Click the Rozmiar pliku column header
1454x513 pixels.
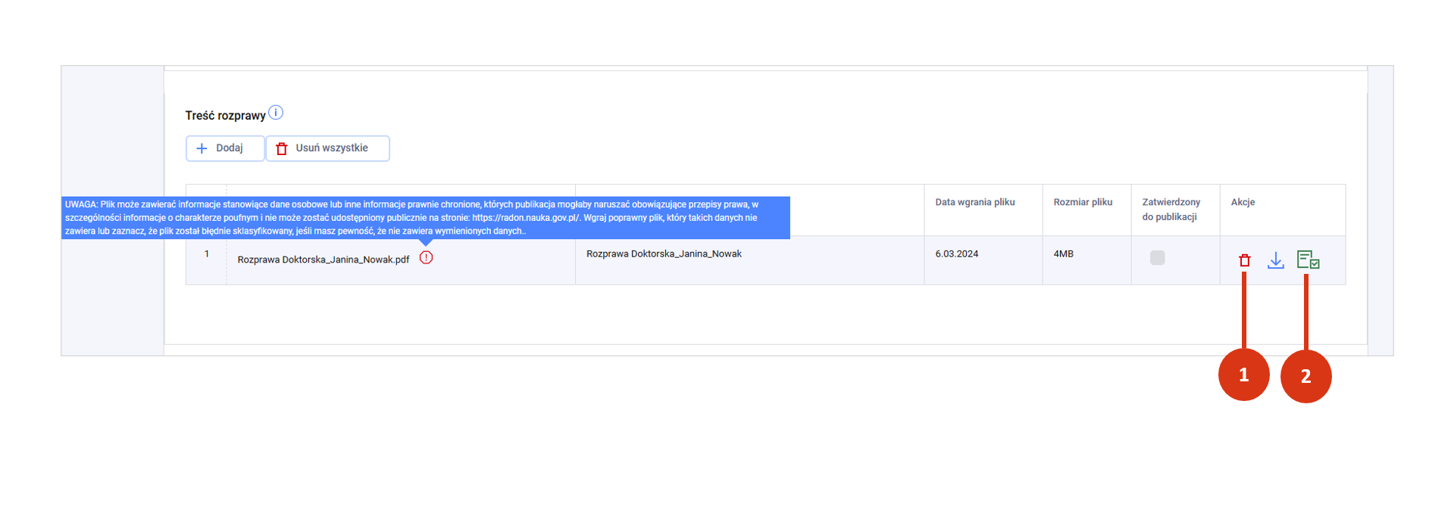[x=1083, y=202]
